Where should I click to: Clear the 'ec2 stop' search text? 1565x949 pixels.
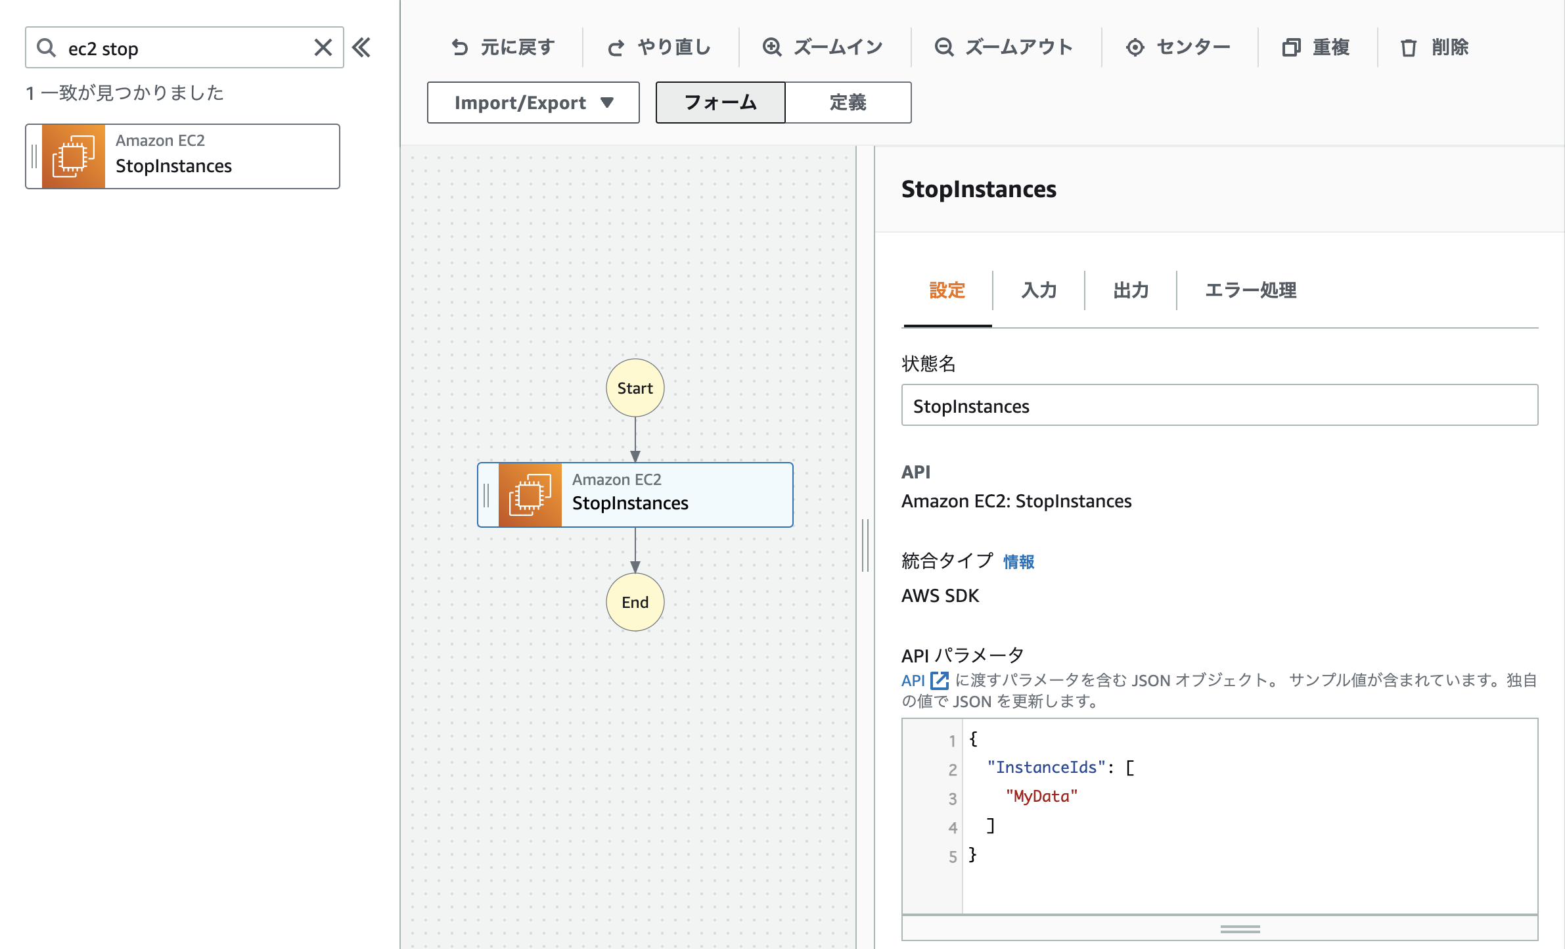pyautogui.click(x=323, y=47)
